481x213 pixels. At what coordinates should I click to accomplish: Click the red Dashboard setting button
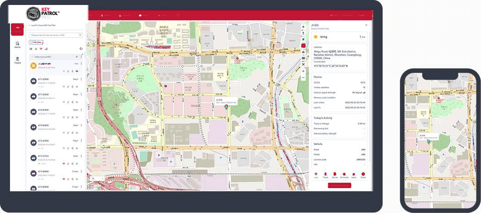[x=340, y=185]
